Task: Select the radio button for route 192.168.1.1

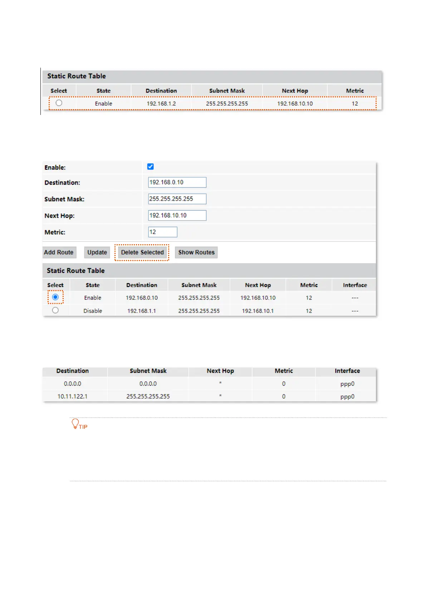Action: pyautogui.click(x=55, y=310)
